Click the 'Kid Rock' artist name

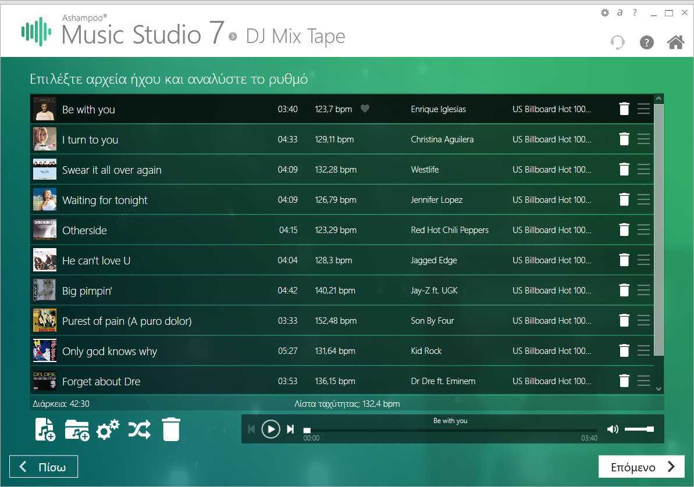coord(426,351)
